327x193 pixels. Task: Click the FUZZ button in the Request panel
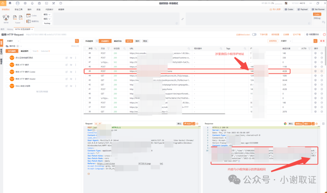click(x=187, y=124)
